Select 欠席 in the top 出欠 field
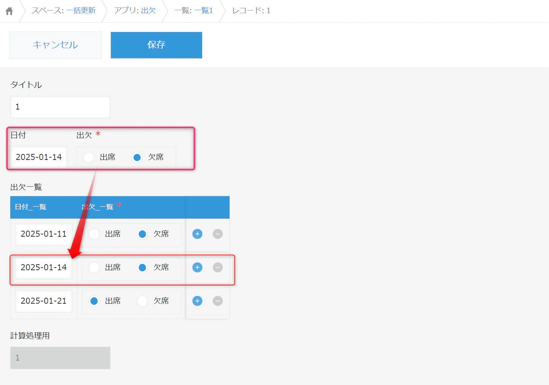The image size is (549, 385). 137,157
